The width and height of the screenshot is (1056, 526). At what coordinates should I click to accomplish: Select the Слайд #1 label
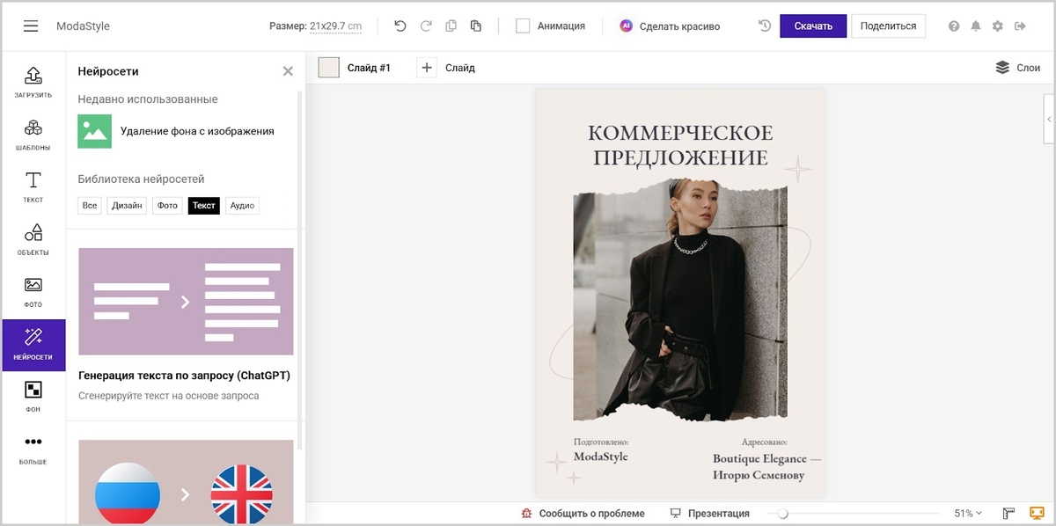369,68
